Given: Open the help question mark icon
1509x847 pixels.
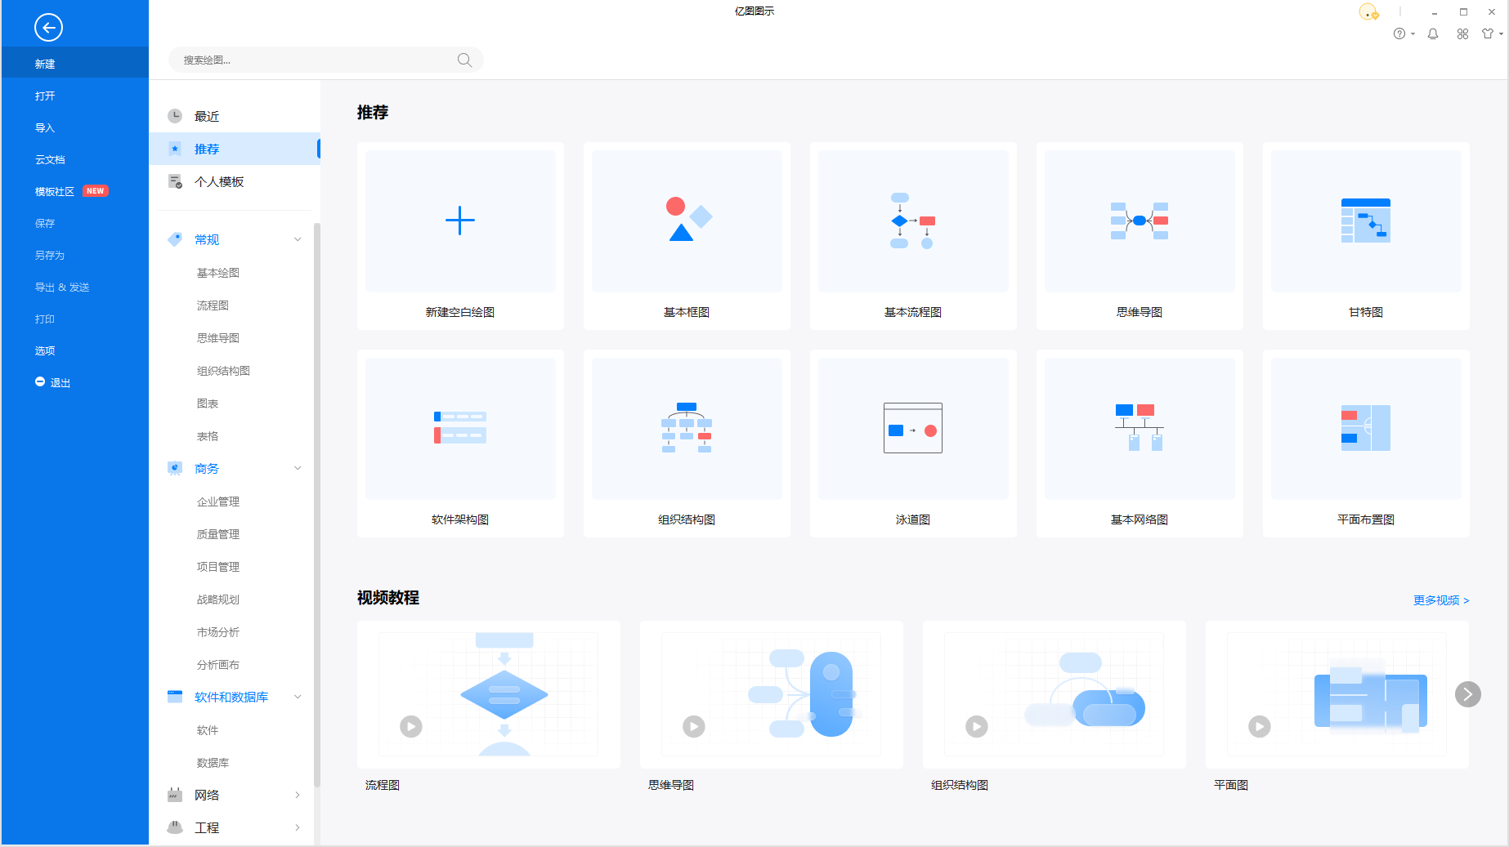Looking at the screenshot, I should pyautogui.click(x=1399, y=33).
